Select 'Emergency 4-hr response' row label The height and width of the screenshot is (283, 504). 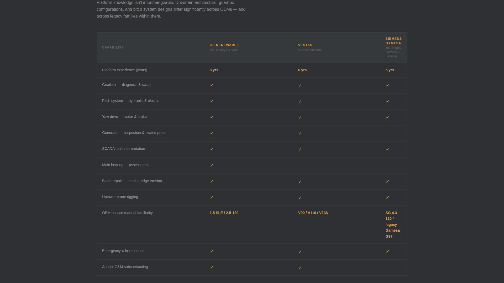coord(123,251)
